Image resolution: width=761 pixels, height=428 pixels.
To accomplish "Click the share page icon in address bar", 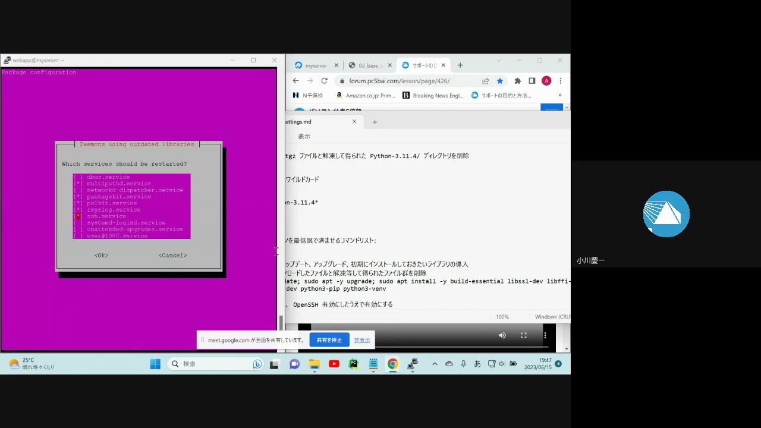I will coord(486,81).
